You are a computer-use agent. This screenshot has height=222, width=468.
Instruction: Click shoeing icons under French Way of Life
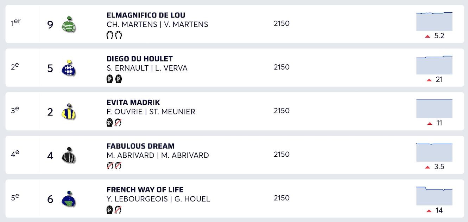pyautogui.click(x=114, y=210)
